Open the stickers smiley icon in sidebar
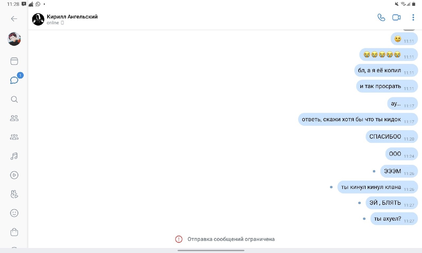Screen dimensions: 422x253 click(x=14, y=213)
